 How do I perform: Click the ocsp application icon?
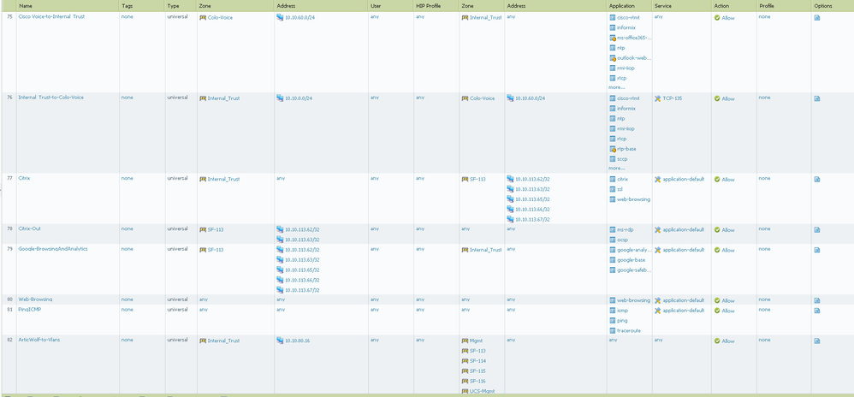613,240
